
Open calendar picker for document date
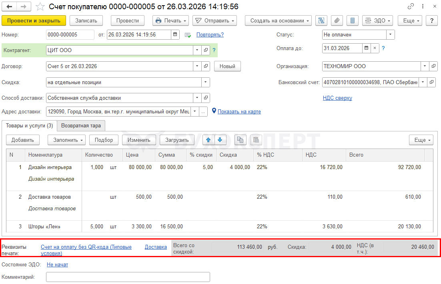[175, 35]
